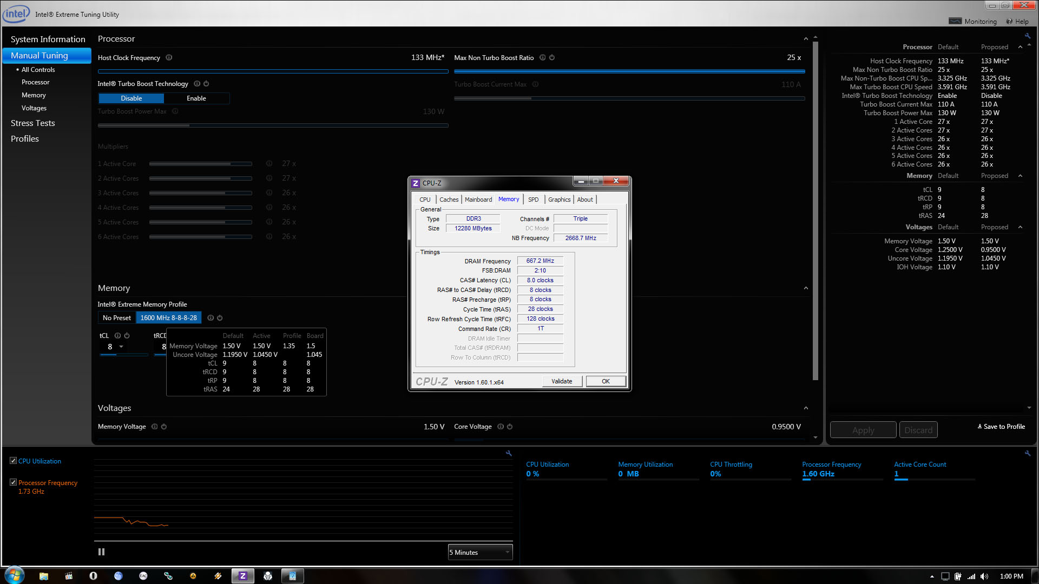Collapse Voltages group in summary panel
The height and width of the screenshot is (584, 1039).
click(1020, 227)
